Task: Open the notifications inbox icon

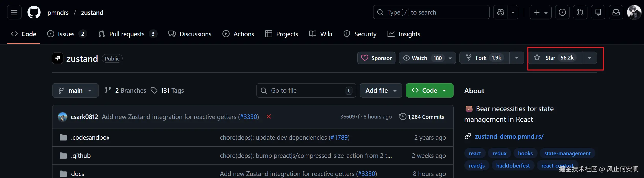Action: point(616,13)
